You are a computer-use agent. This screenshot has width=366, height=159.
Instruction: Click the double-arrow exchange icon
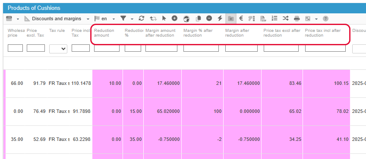[x=153, y=19]
